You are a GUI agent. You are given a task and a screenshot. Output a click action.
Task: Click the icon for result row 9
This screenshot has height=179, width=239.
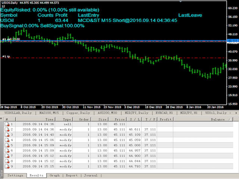tap(7, 166)
